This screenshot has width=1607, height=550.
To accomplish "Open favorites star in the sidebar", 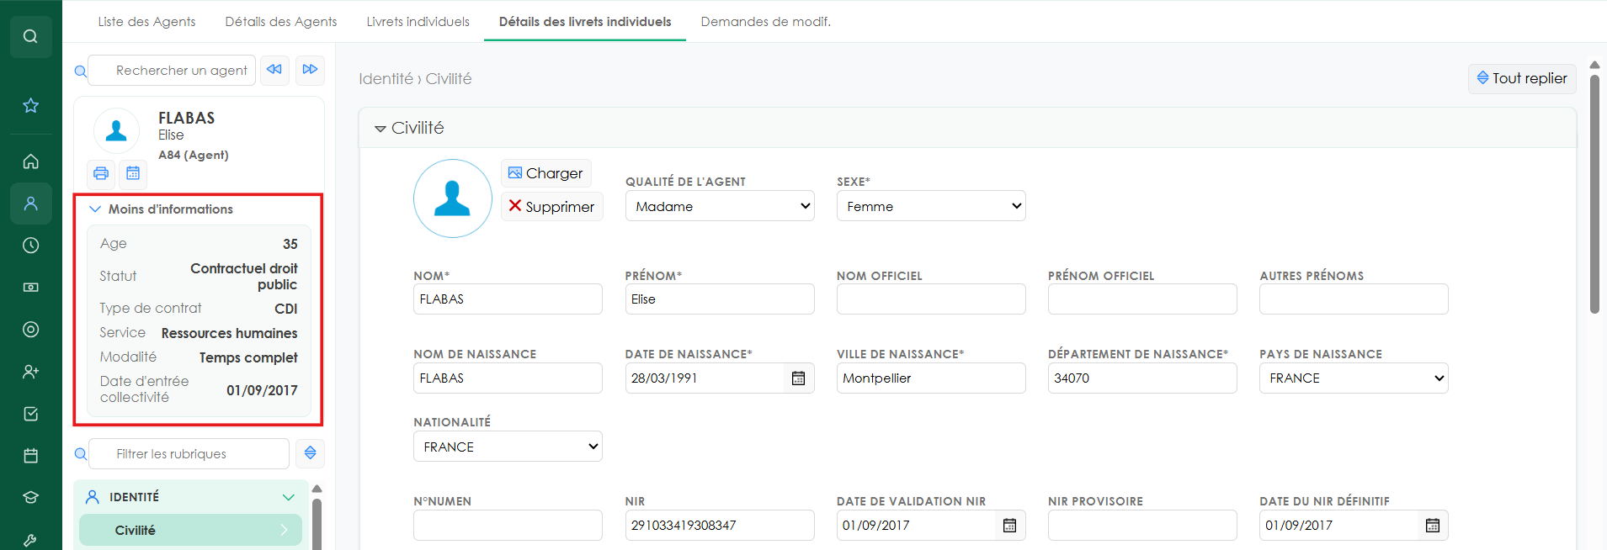I will tap(30, 105).
